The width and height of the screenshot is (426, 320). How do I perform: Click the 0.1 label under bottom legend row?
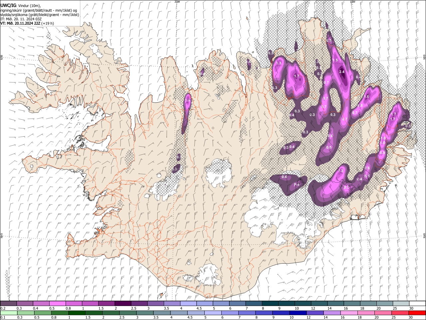(3, 318)
